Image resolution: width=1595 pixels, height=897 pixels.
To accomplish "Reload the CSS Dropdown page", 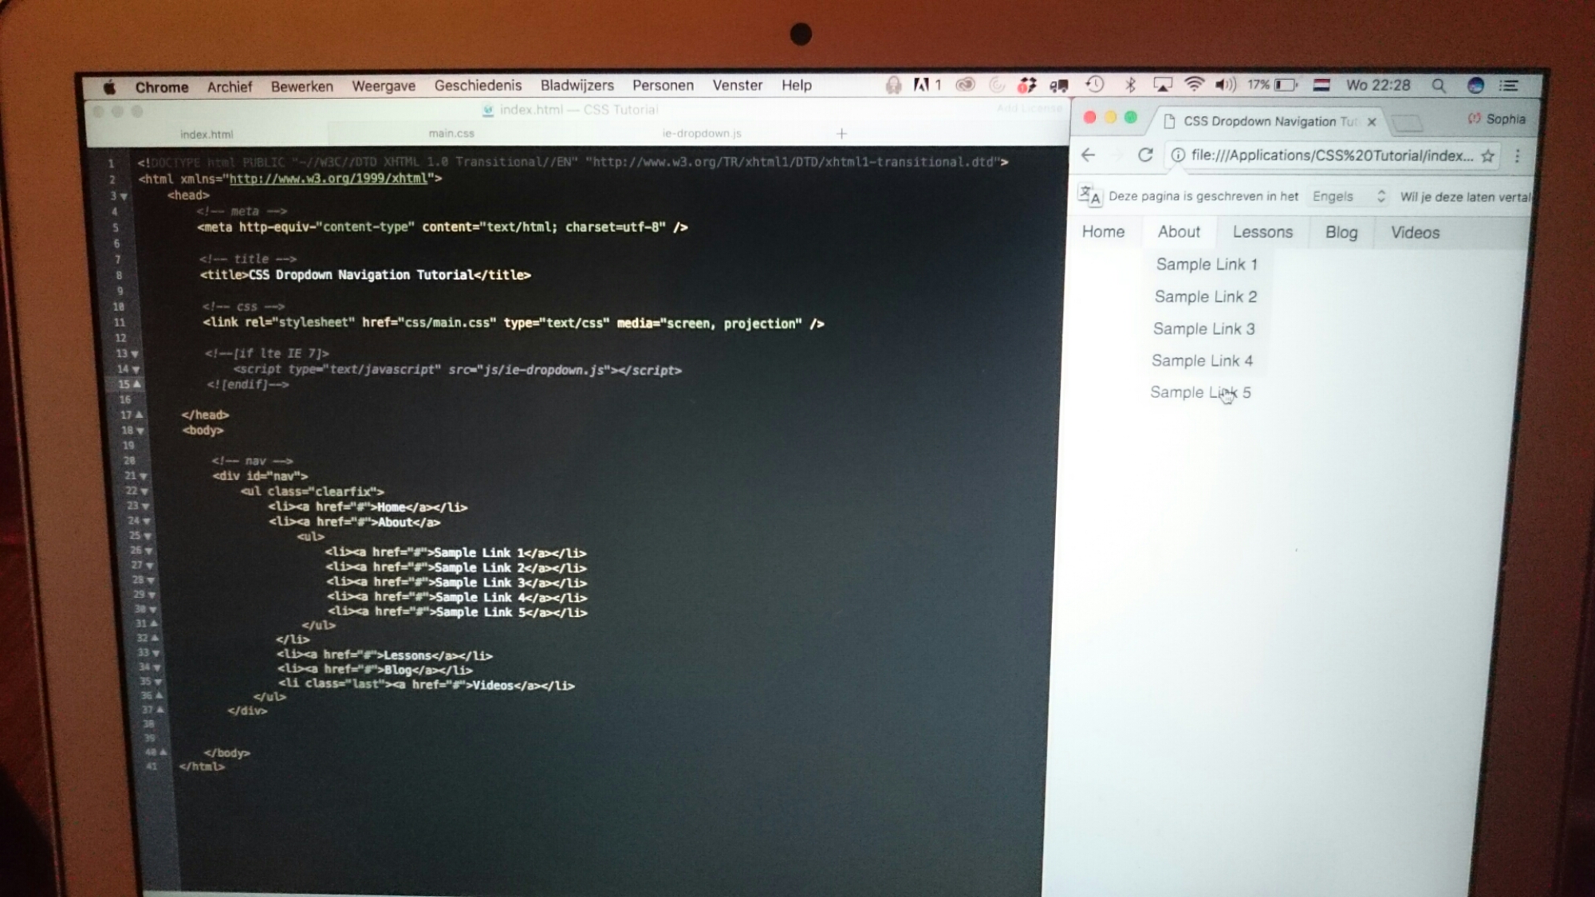I will point(1145,155).
